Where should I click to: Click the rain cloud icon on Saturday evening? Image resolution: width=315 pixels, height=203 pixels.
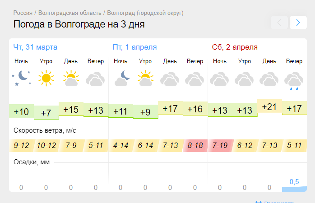[x=294, y=81]
